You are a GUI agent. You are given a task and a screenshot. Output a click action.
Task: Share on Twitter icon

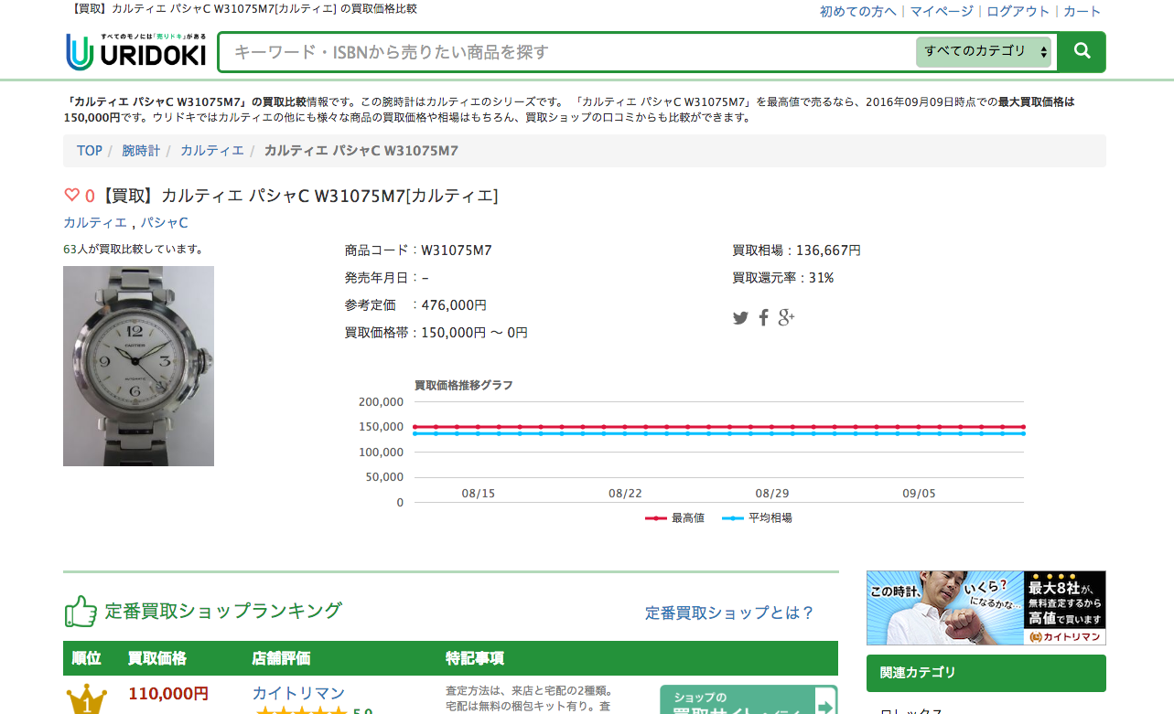tap(740, 318)
